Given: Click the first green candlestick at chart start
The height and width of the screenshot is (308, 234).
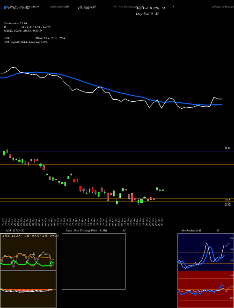Looking at the screenshot, I should coord(4,153).
